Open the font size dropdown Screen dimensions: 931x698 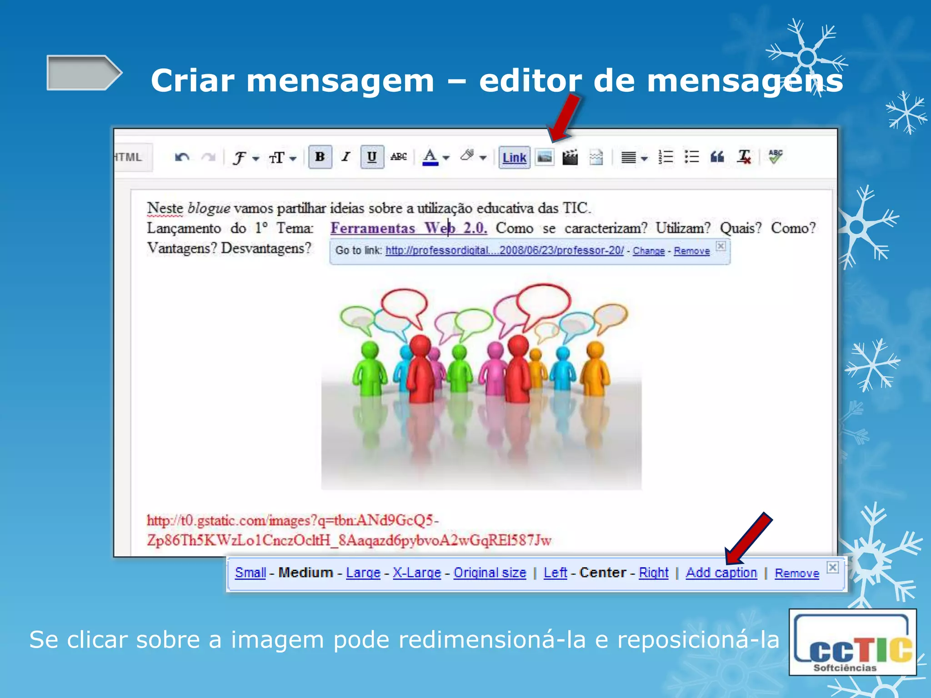click(x=282, y=158)
